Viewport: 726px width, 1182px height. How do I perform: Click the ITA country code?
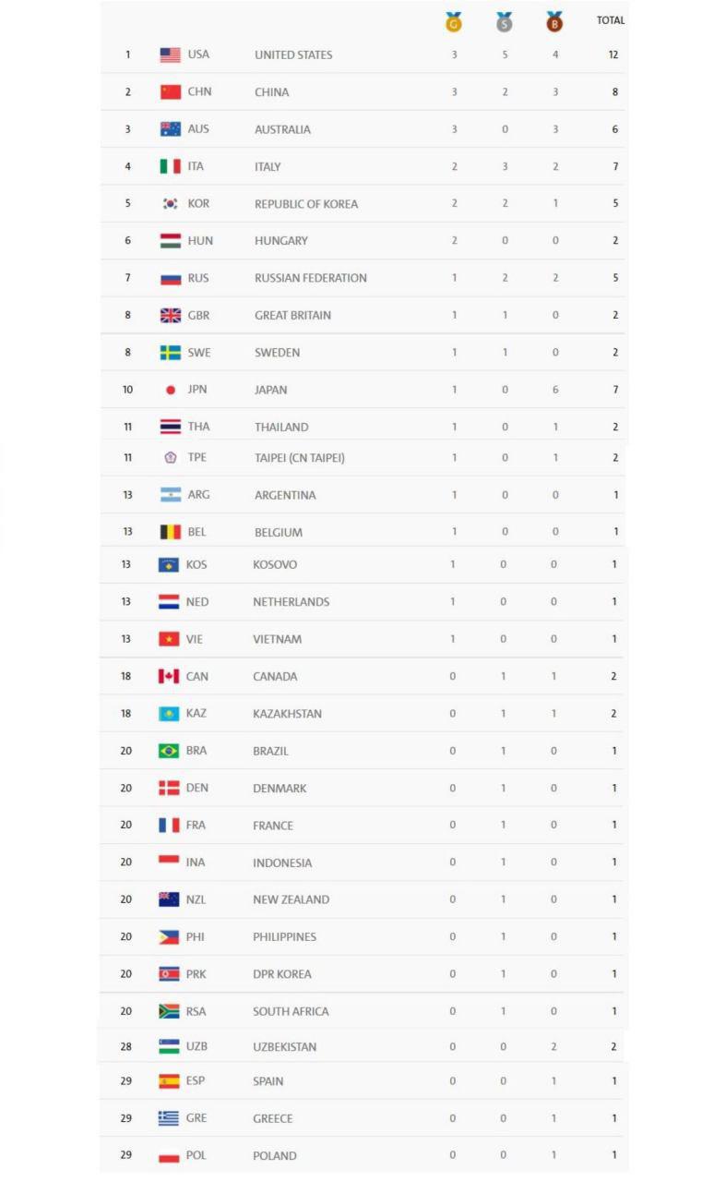[x=196, y=167]
